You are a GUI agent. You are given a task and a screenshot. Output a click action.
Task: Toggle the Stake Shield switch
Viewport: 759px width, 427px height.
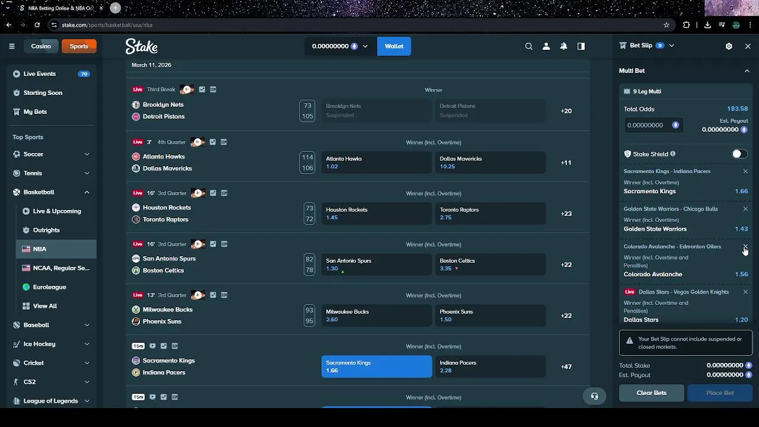(x=739, y=154)
